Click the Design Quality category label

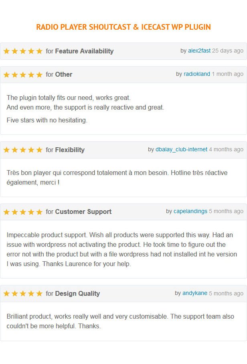(x=77, y=293)
